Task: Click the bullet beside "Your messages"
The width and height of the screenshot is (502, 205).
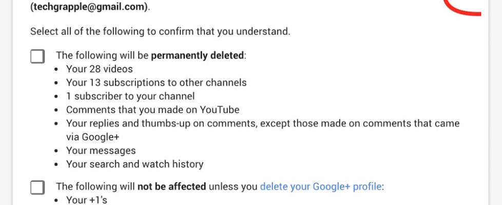Action: click(58, 151)
